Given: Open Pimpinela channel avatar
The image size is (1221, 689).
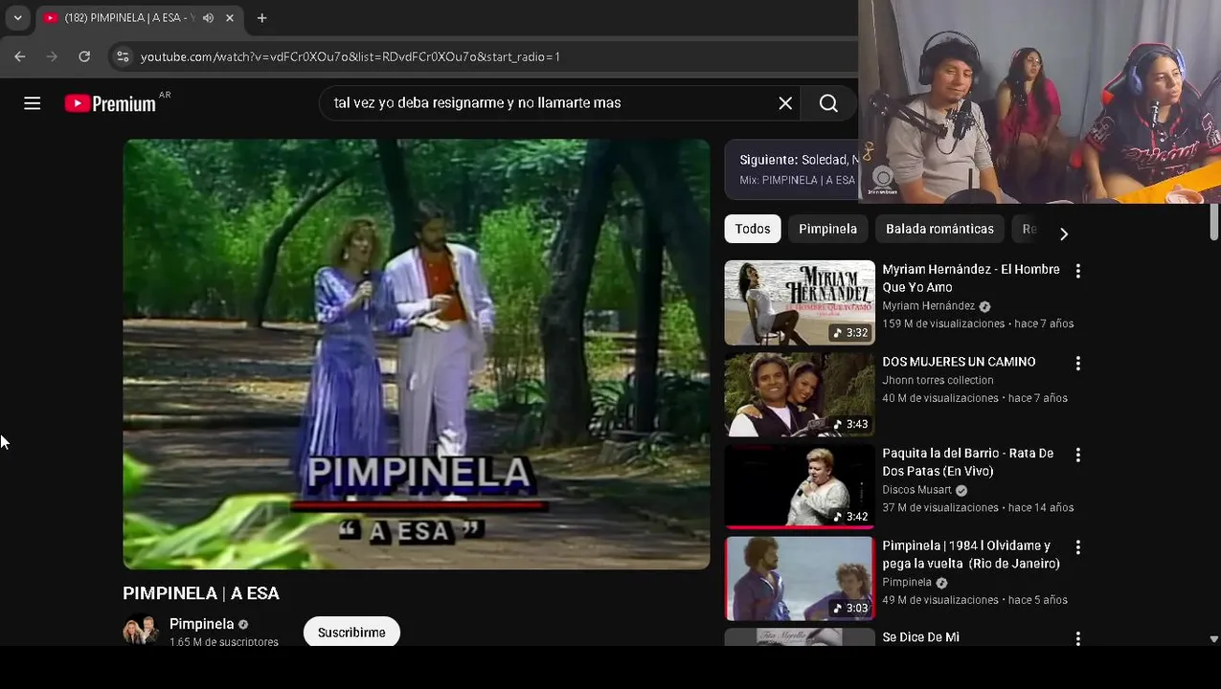Looking at the screenshot, I should [141, 632].
